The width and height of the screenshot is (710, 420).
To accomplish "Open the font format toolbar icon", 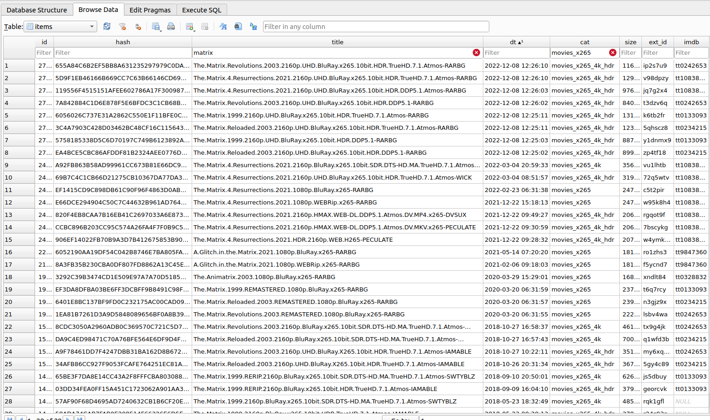I will pos(223,27).
